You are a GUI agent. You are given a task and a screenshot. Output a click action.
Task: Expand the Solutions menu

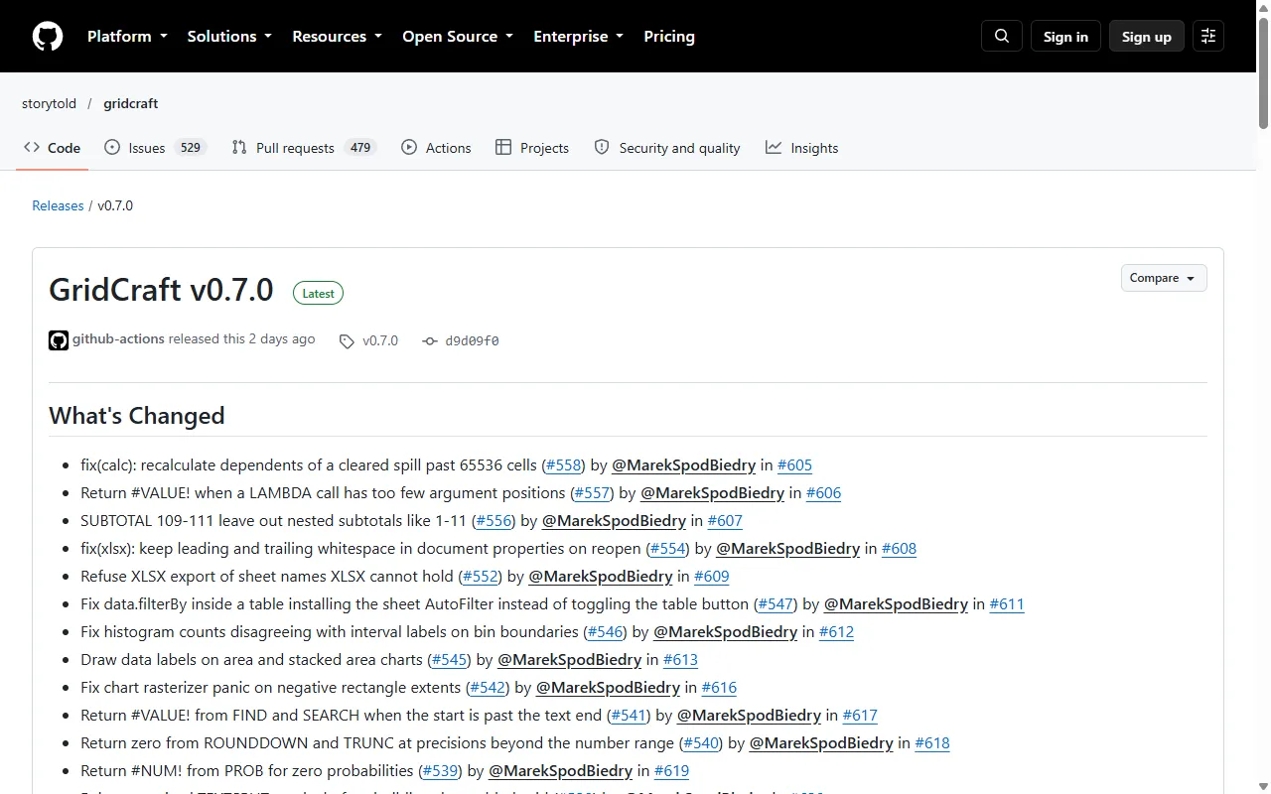point(229,37)
